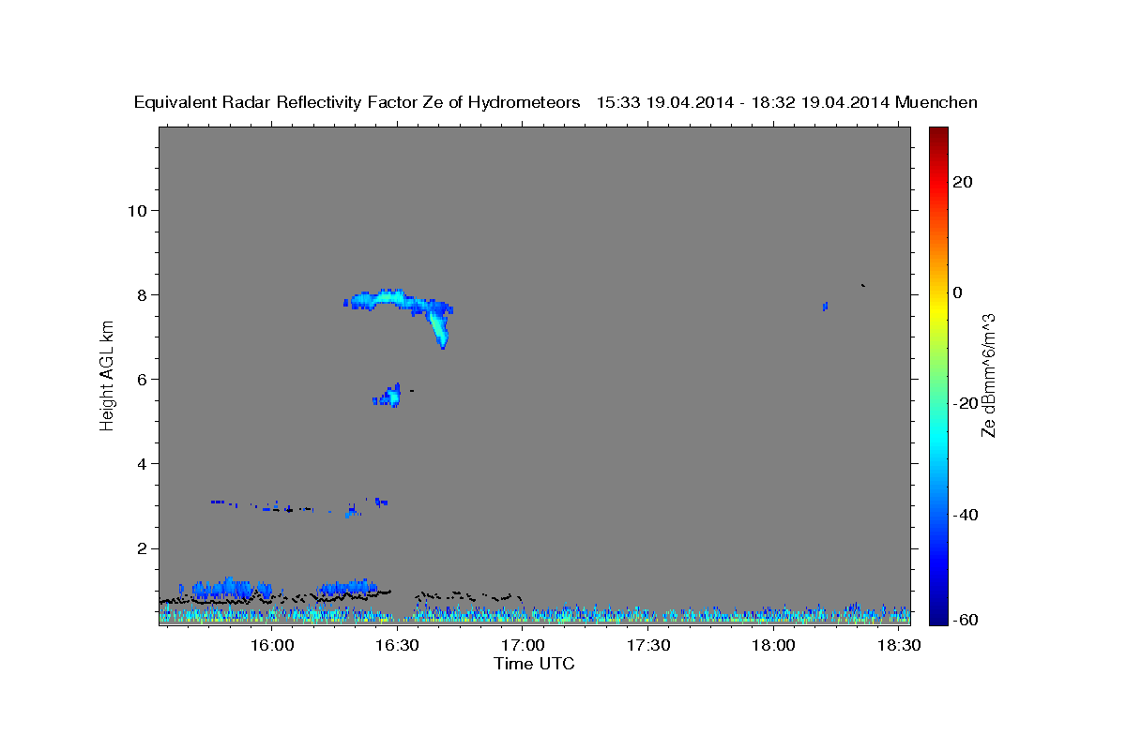
Task: Click the 'Ze dBmm^6/m^3' colorbar title
Action: coord(988,375)
